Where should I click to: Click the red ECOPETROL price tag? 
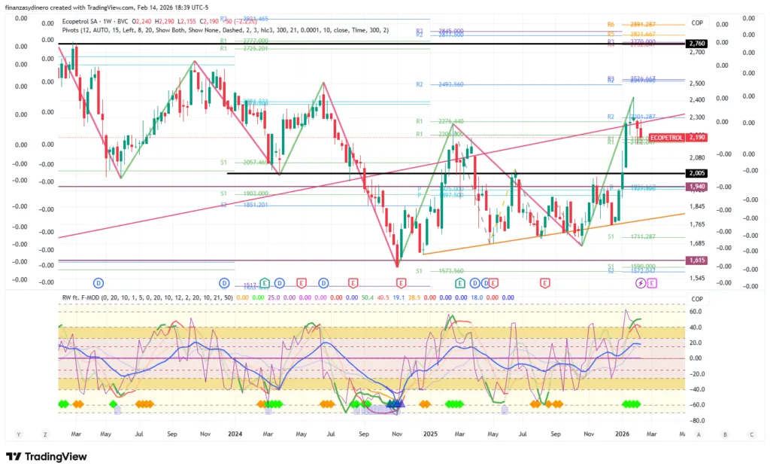[x=666, y=138]
